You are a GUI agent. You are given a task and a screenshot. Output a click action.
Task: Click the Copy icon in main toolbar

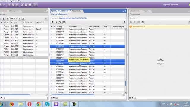pos(13,5)
